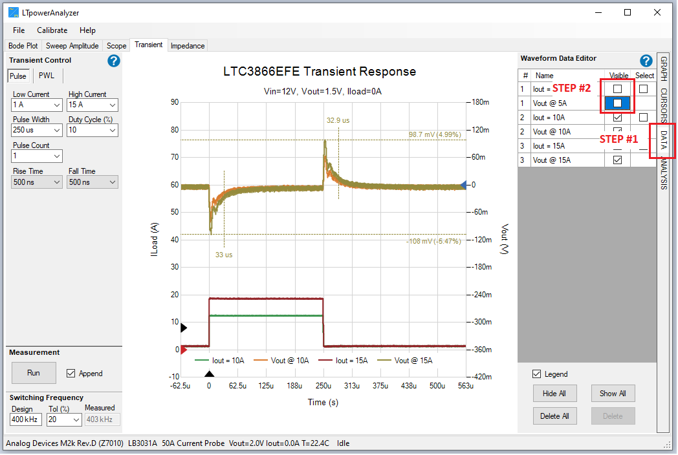Enable the Visible checkbox for Vout @ 5A
This screenshot has width=678, height=455.
click(618, 103)
